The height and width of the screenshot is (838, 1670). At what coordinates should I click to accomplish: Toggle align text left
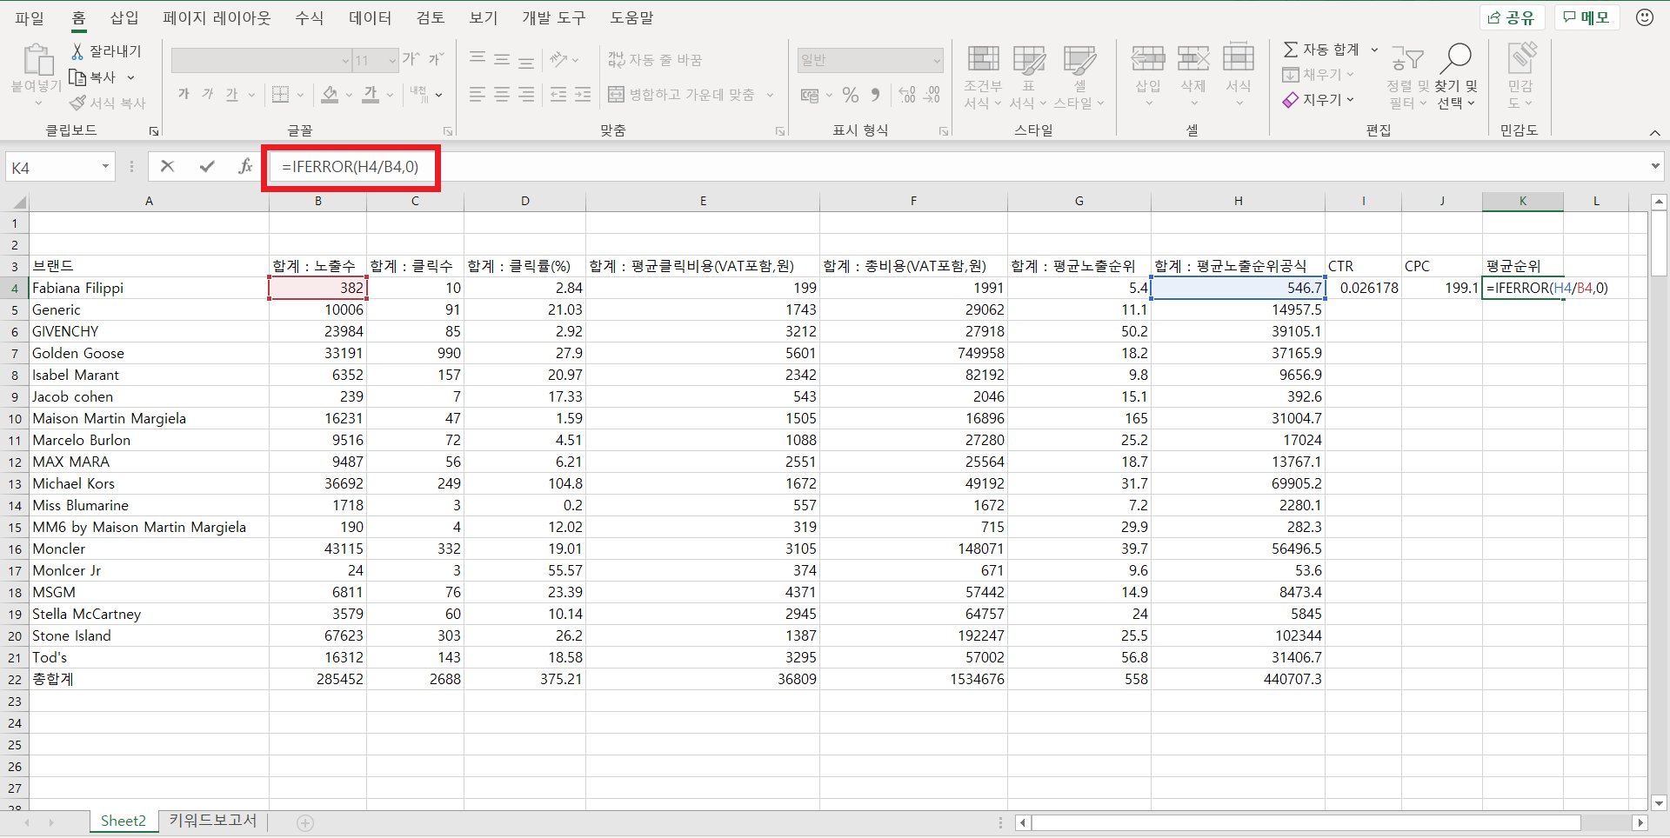pos(478,94)
